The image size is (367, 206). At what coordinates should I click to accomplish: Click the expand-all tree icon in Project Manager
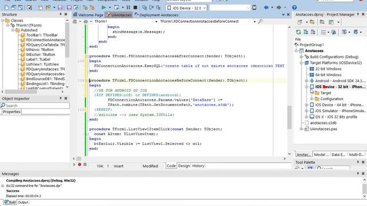pos(306,32)
